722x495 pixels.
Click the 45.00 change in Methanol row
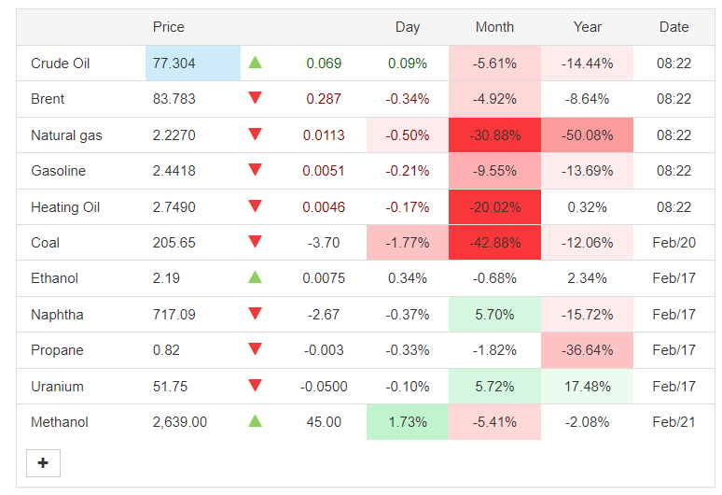tap(324, 422)
